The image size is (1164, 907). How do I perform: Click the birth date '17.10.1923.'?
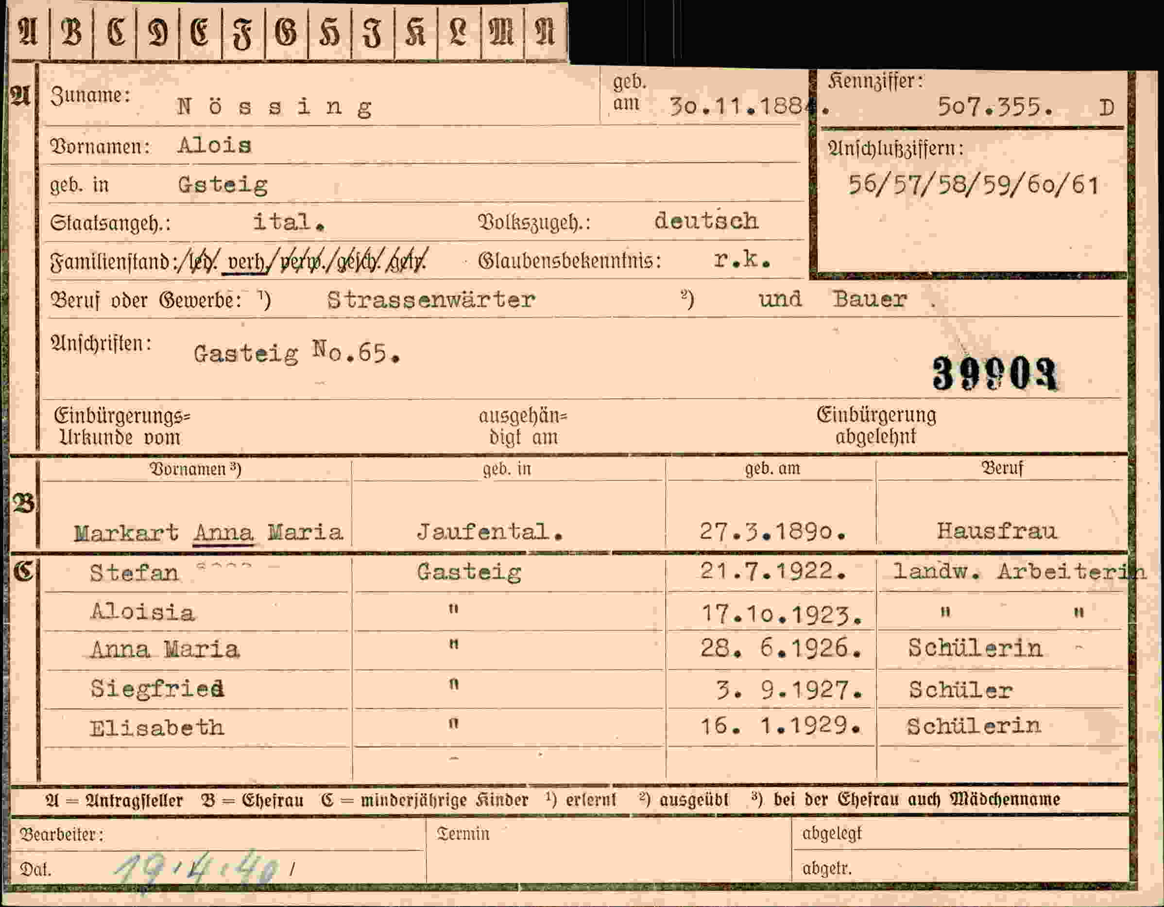(782, 614)
